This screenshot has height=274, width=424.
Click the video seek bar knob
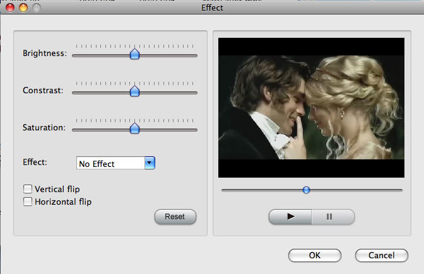click(x=306, y=190)
